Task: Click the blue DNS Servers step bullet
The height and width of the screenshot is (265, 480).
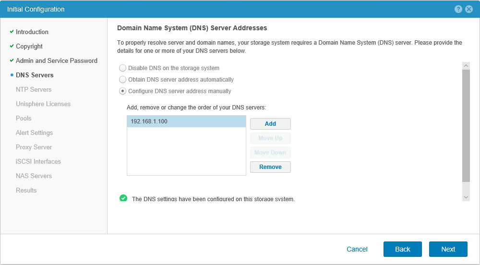Action: tap(12, 75)
